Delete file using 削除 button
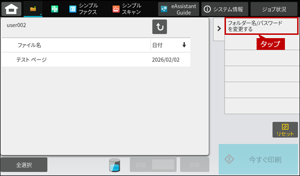Image resolution: width=300 pixels, height=176 pixels. (x=195, y=165)
